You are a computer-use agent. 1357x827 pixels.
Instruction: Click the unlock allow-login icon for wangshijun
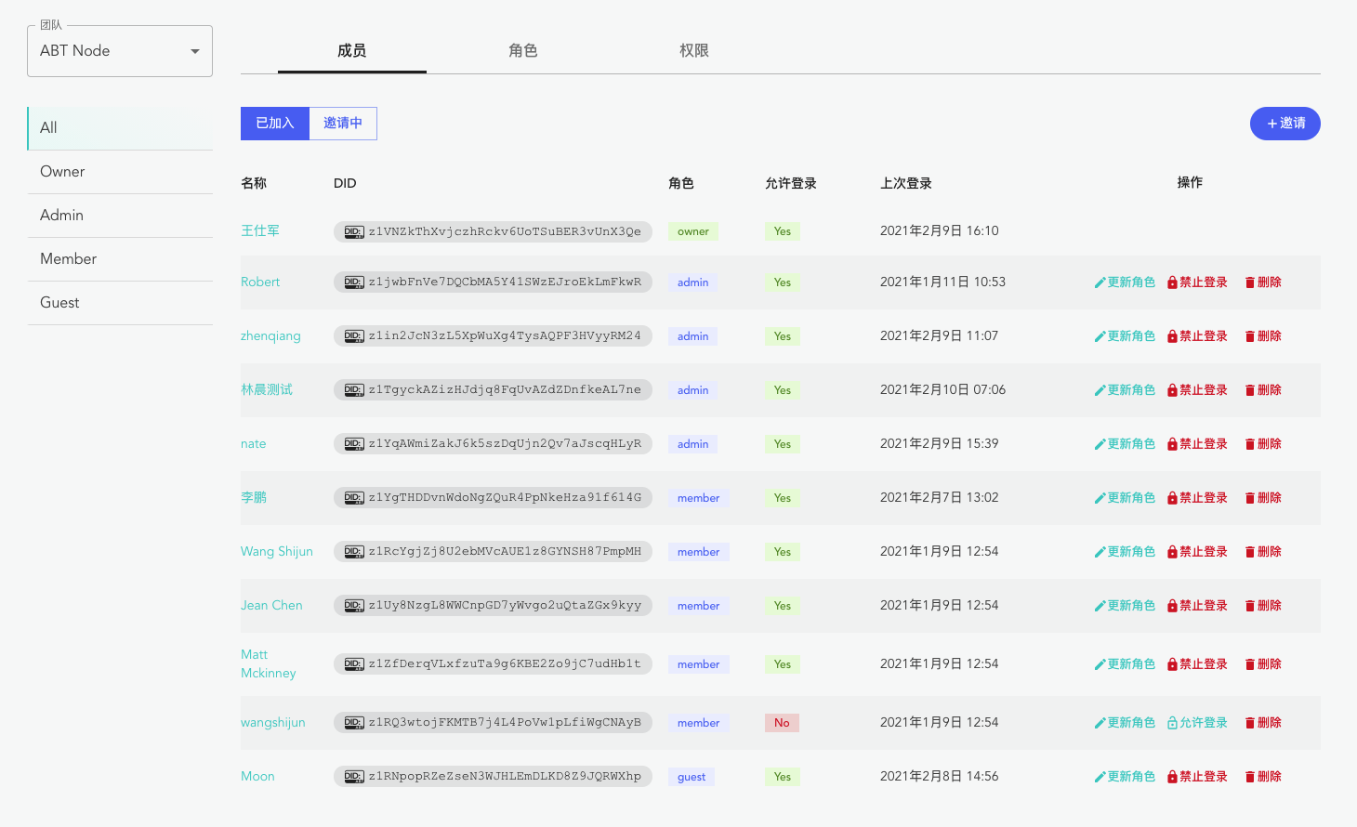(x=1172, y=723)
